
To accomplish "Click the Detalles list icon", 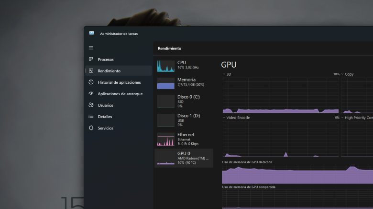I will [91, 117].
